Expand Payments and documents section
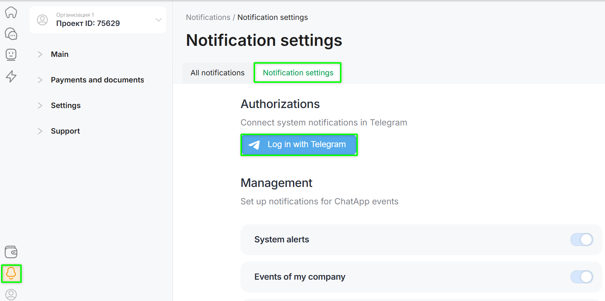Viewport: 605px width, 301px height. [40, 80]
